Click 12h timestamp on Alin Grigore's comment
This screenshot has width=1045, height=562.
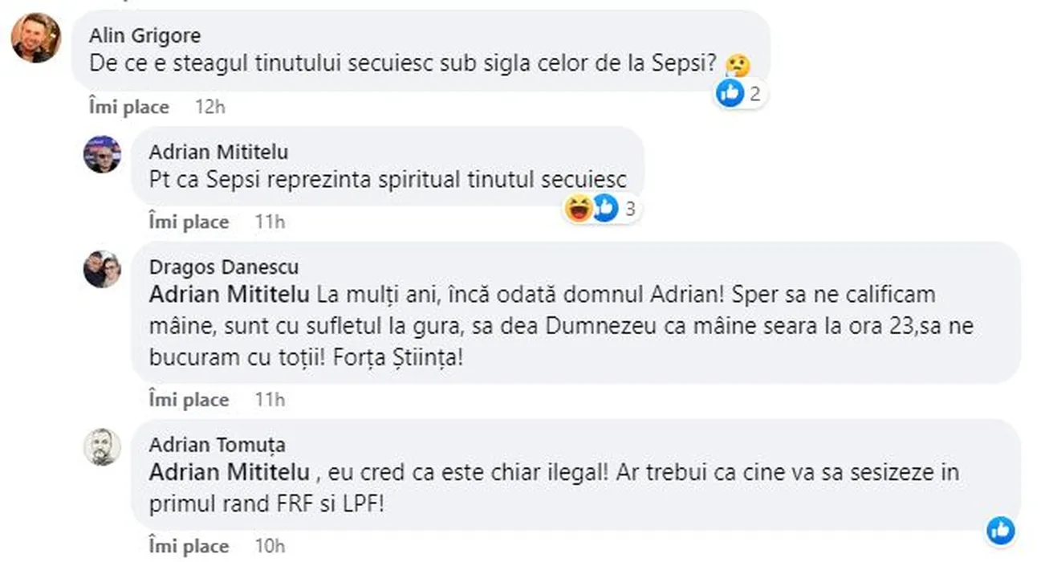click(209, 107)
